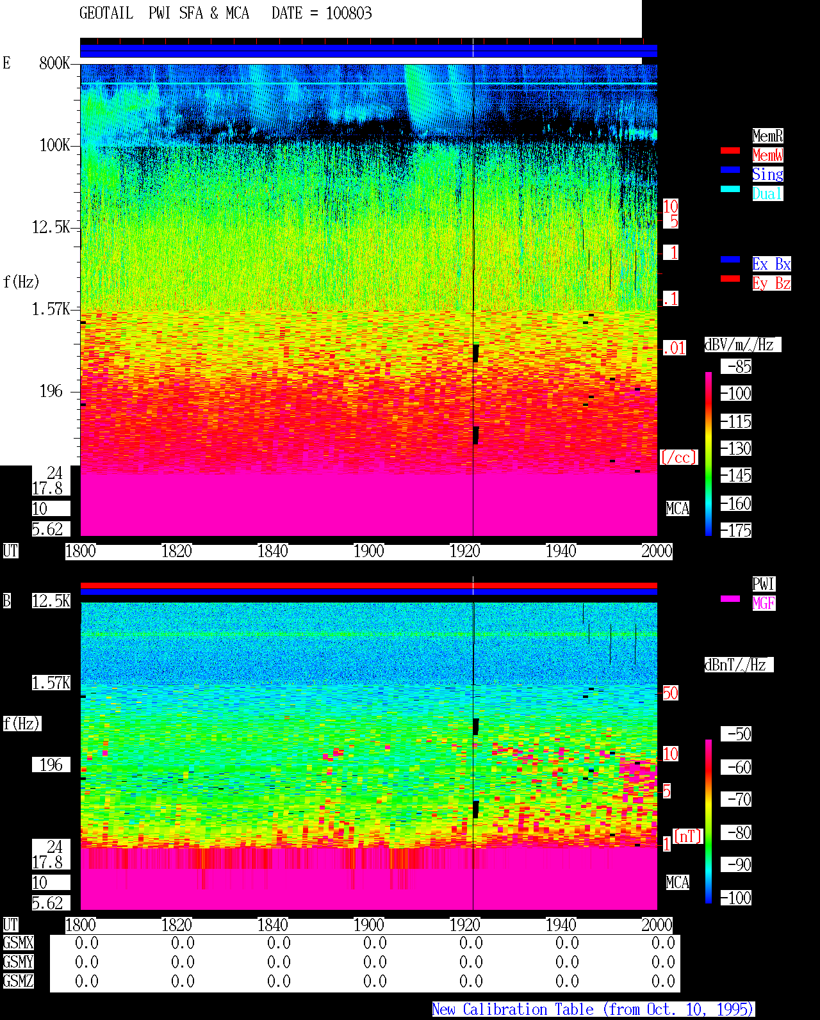Click the dBnT/√Hz color scale bar
The width and height of the screenshot is (820, 1020).
coord(709,822)
